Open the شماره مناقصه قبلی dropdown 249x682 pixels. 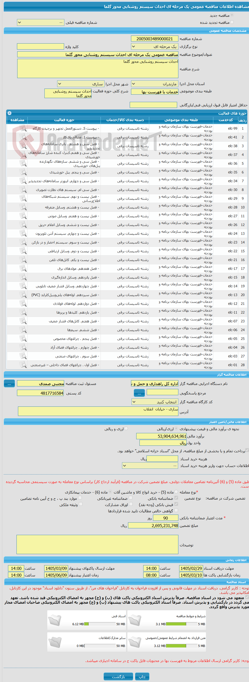(x=40, y=23)
